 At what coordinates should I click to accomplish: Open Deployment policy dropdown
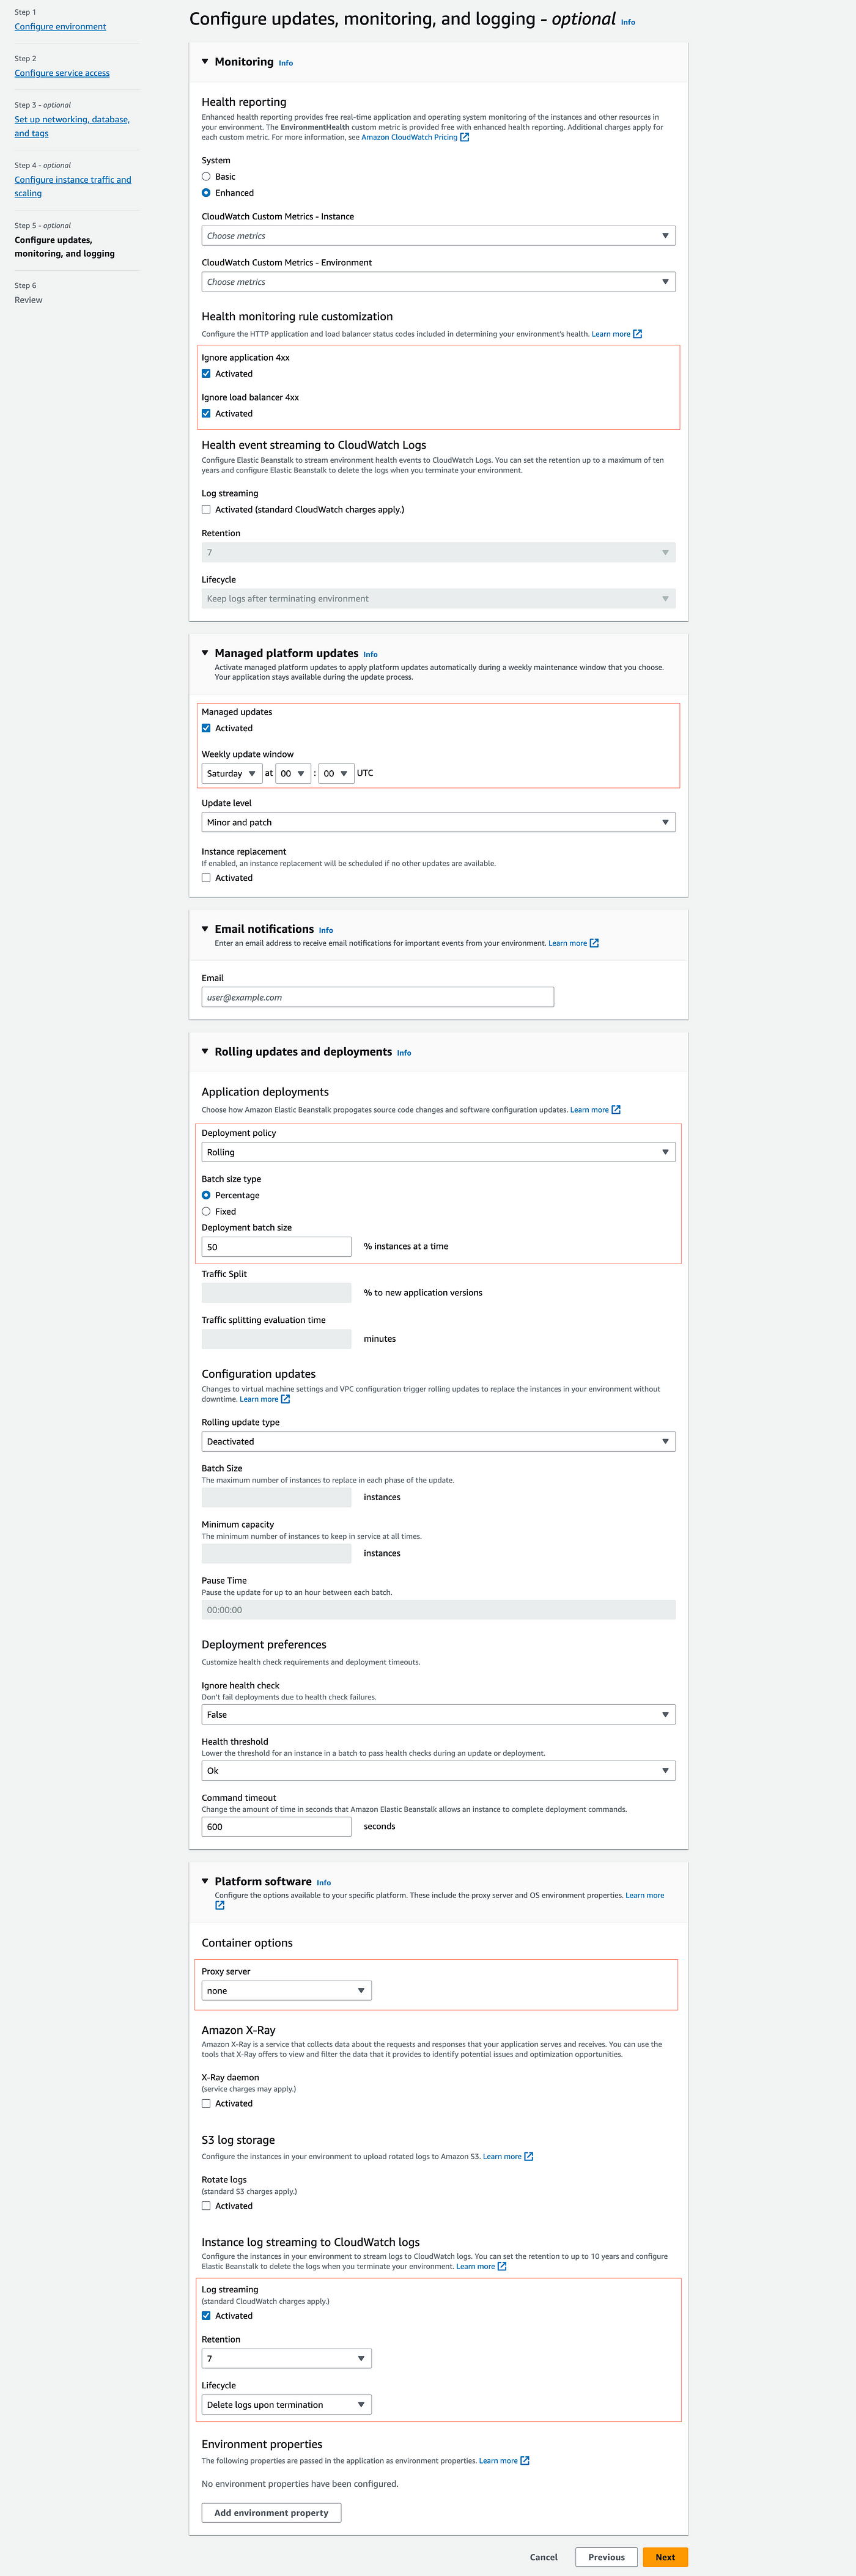[438, 1152]
